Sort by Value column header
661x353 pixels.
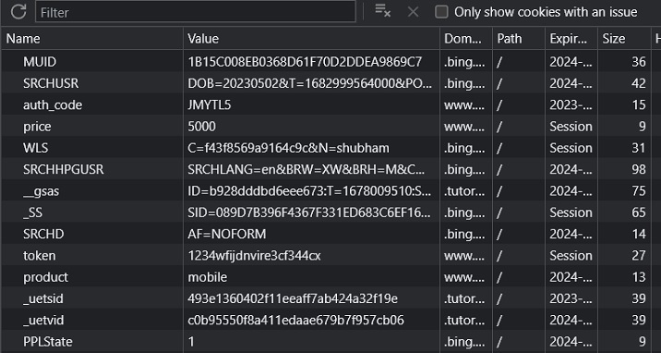[311, 39]
